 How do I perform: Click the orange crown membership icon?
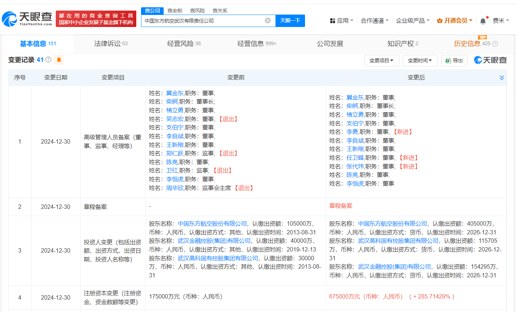point(439,21)
